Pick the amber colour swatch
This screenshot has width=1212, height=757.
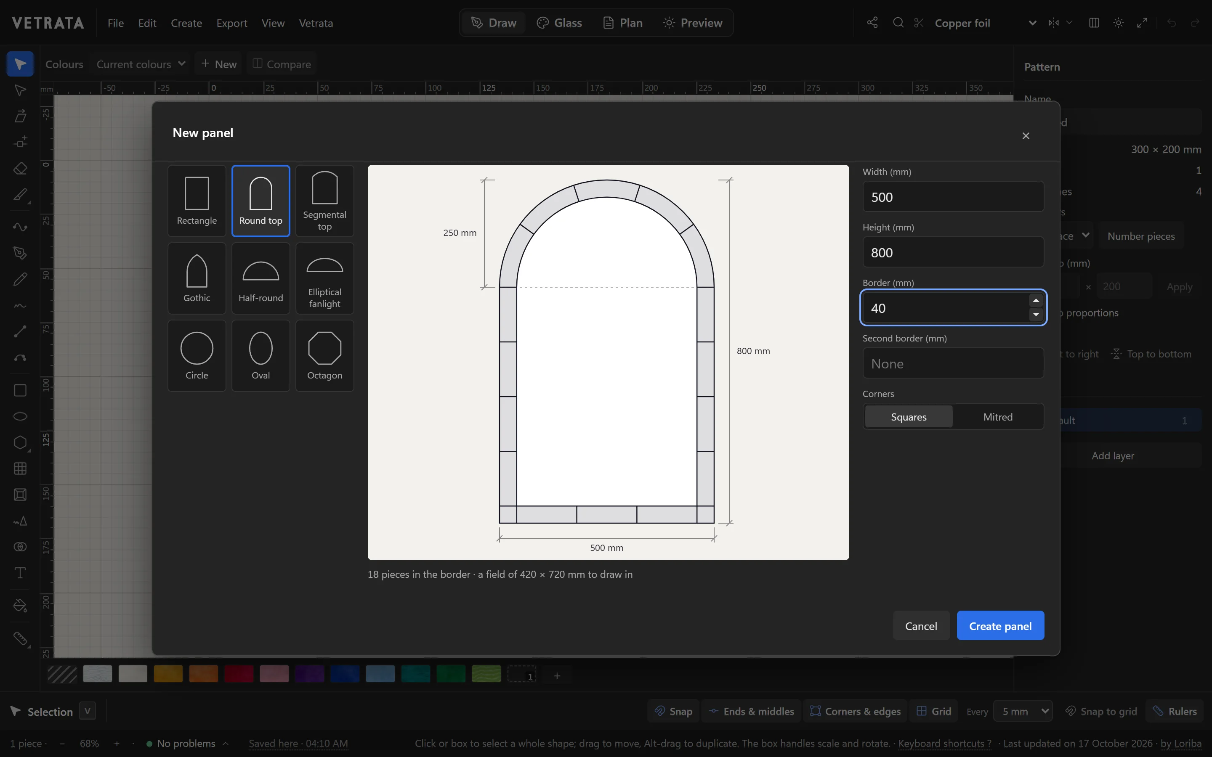tap(168, 674)
